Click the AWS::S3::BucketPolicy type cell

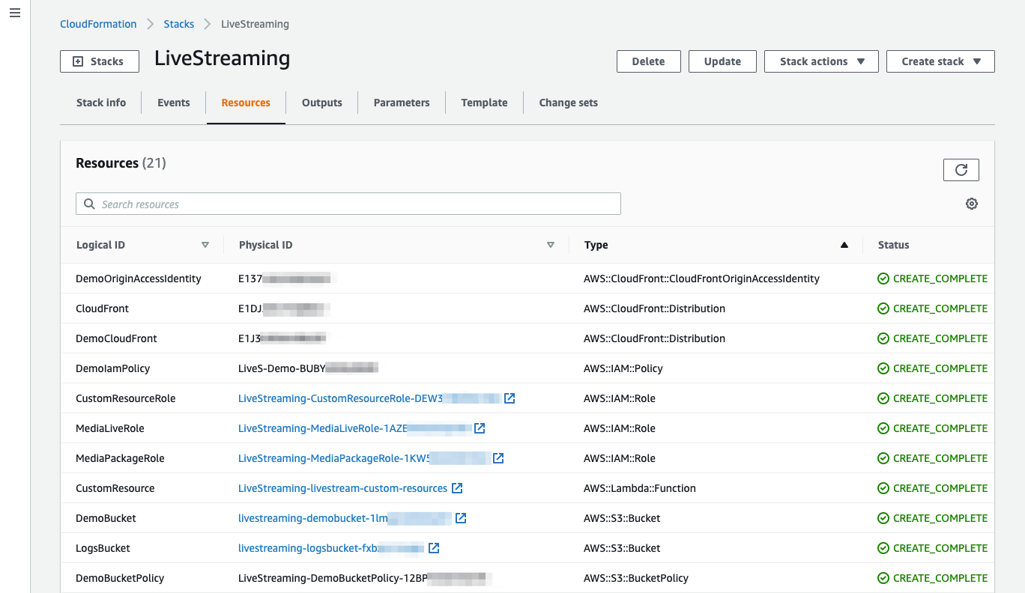636,578
